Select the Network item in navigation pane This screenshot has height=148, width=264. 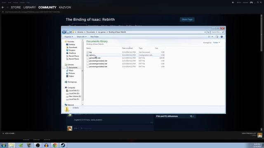coord(69,105)
